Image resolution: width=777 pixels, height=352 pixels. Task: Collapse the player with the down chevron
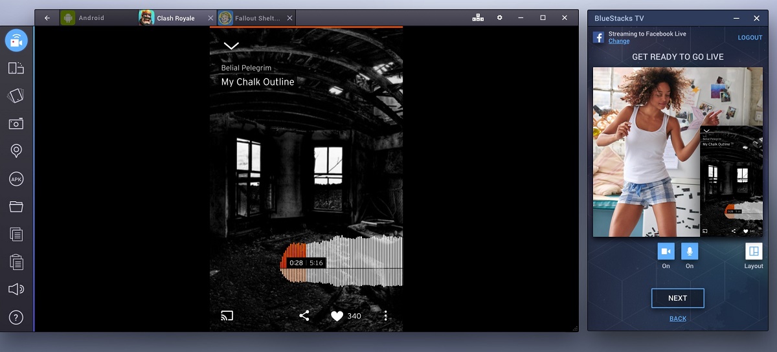click(231, 46)
